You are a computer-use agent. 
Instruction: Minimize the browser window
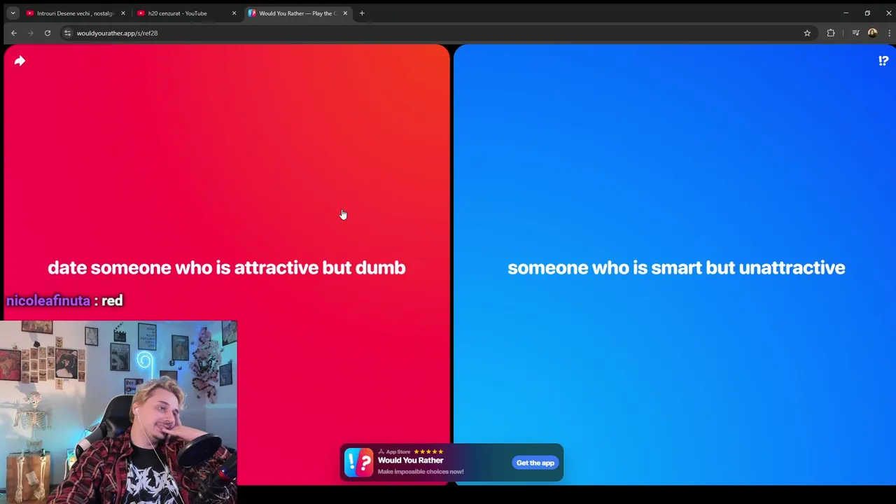tap(846, 13)
